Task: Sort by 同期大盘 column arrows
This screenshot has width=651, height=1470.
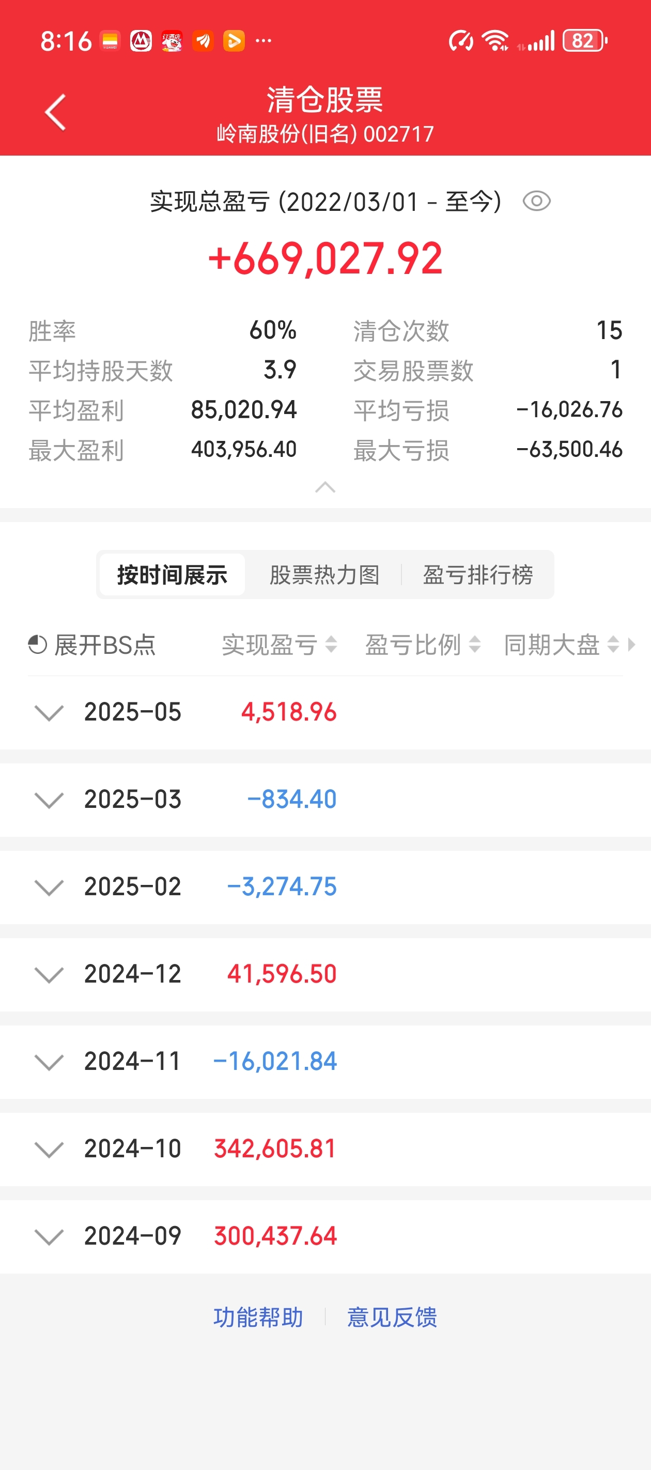Action: click(x=613, y=645)
